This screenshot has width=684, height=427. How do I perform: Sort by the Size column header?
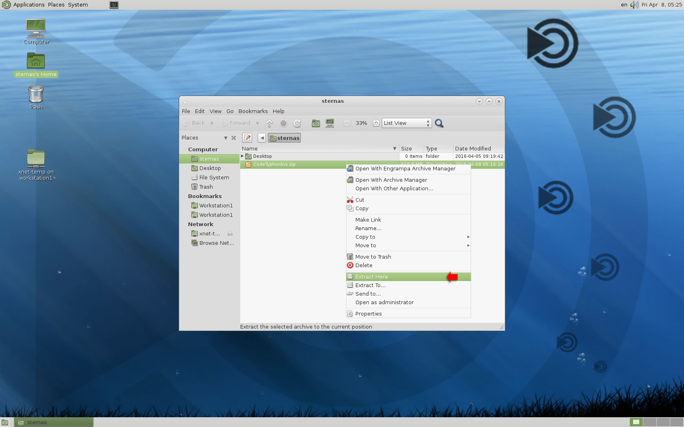[412, 148]
